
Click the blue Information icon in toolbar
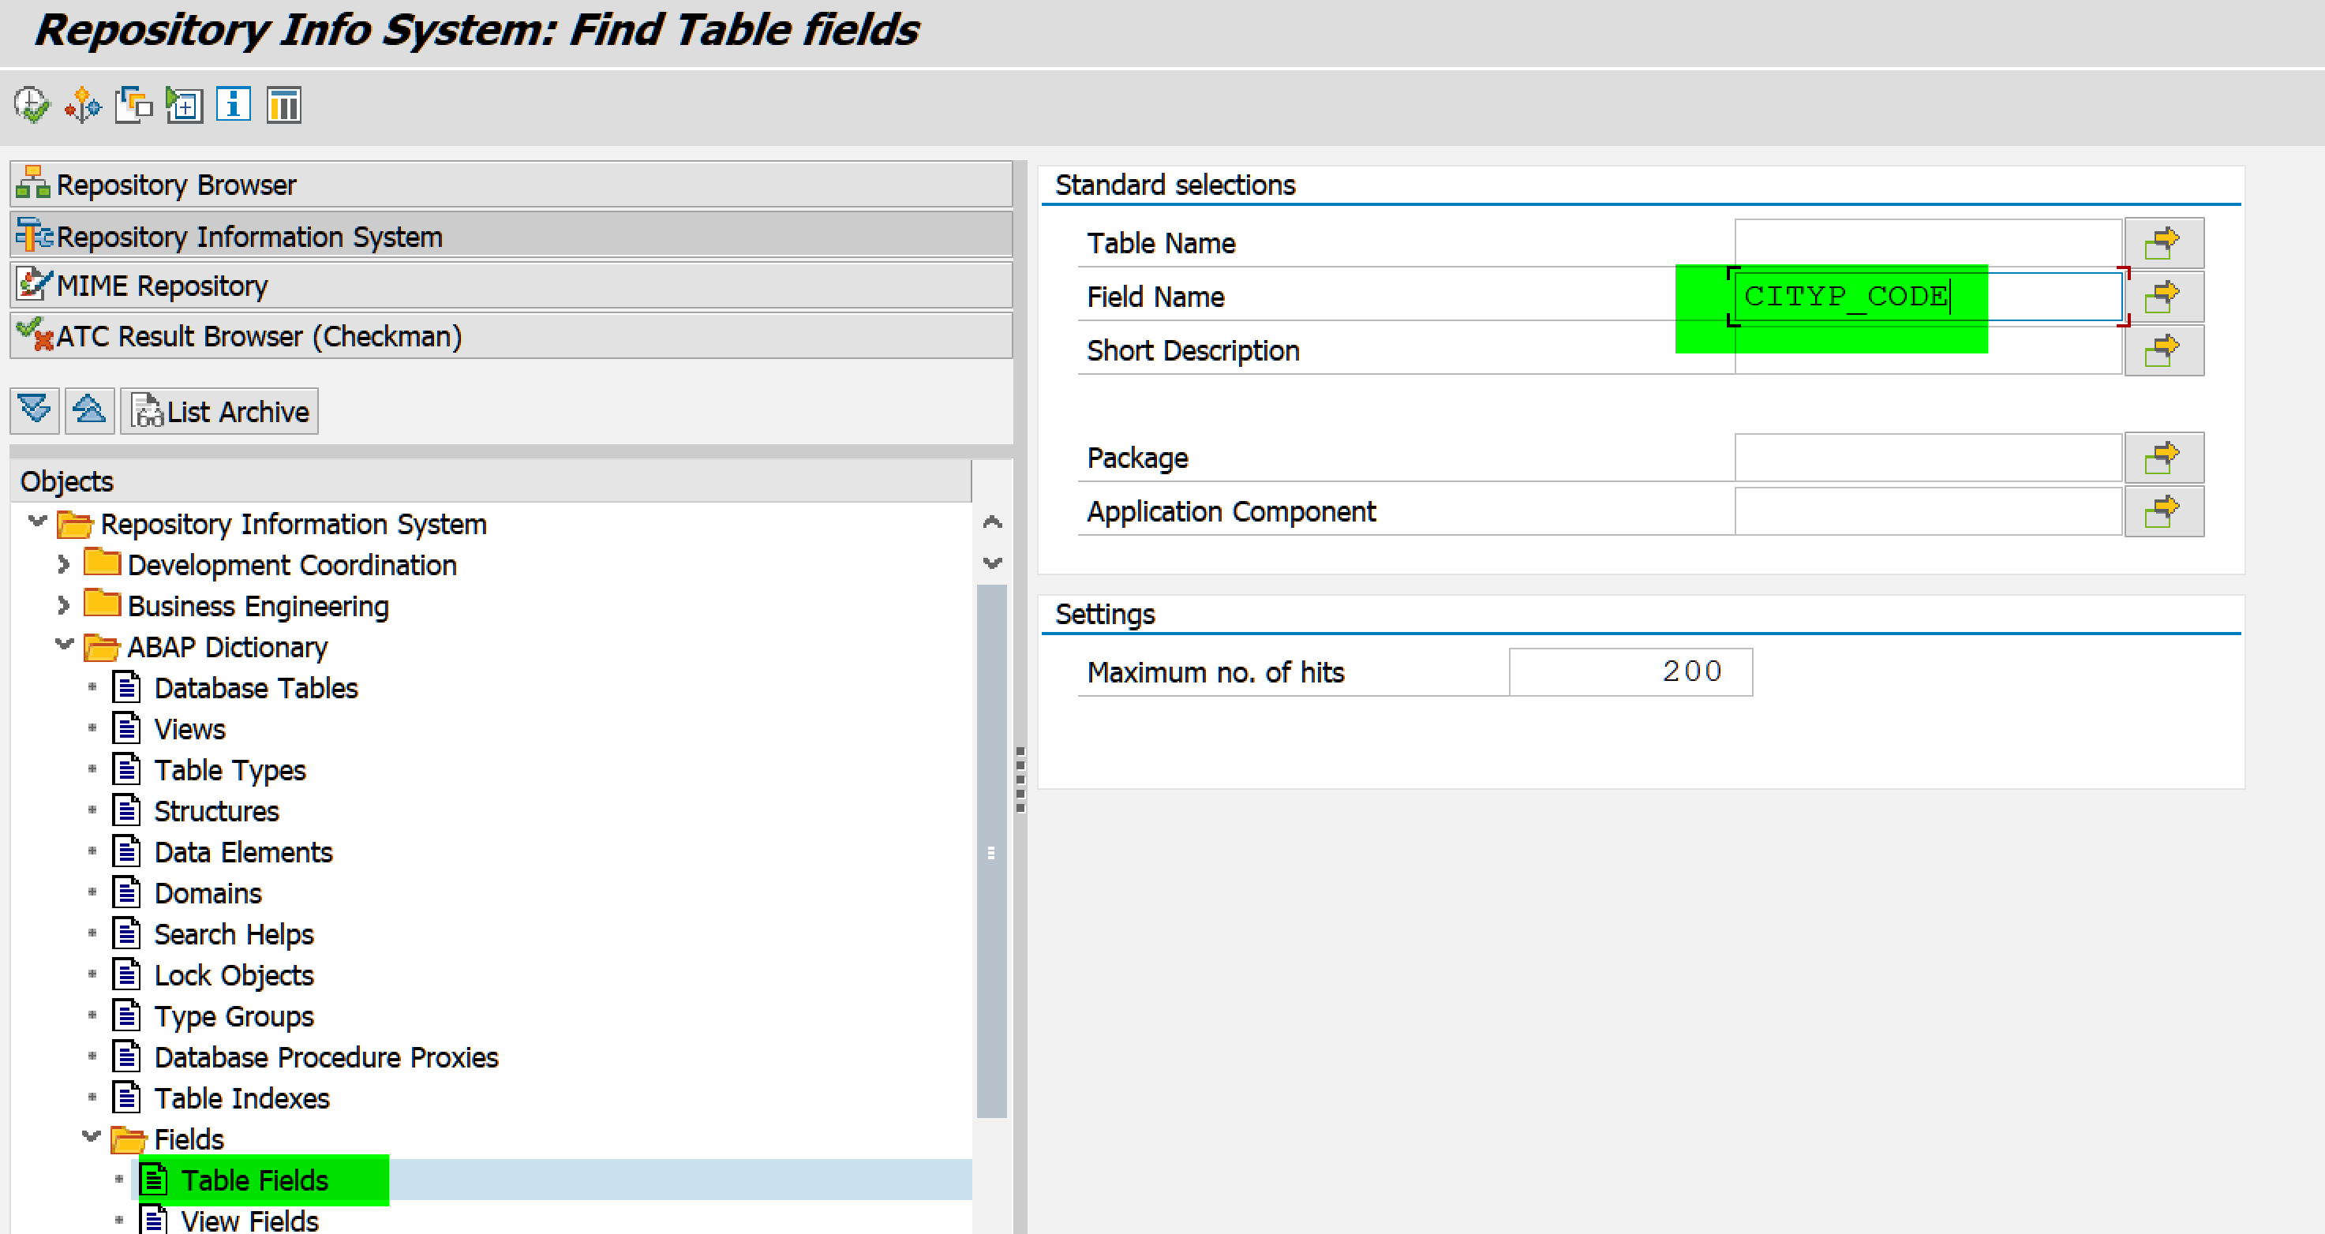point(234,106)
